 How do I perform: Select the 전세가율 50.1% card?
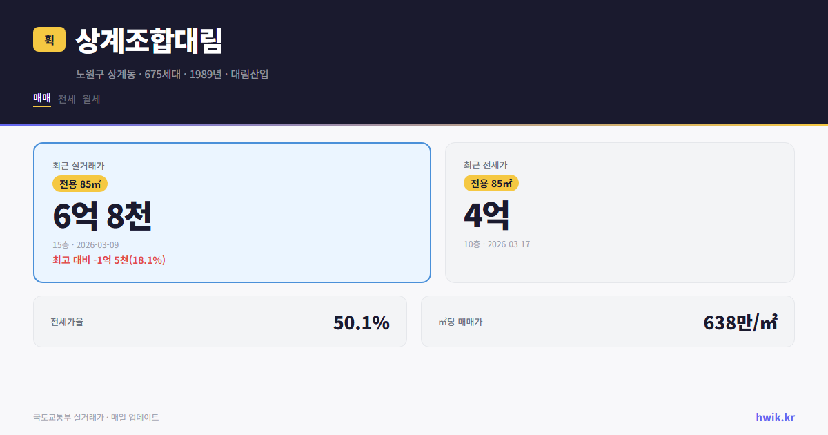coord(220,321)
